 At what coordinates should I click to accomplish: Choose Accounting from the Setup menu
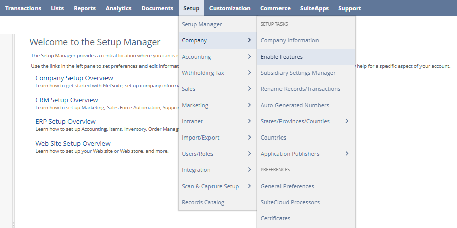coord(218,57)
